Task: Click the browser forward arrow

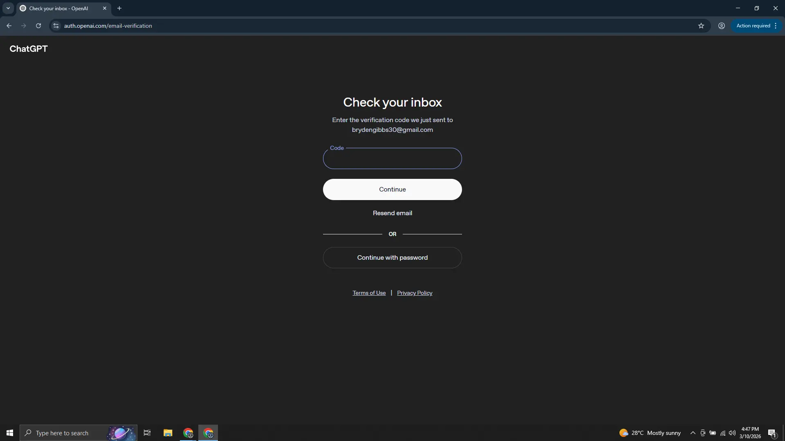Action: [x=24, y=26]
